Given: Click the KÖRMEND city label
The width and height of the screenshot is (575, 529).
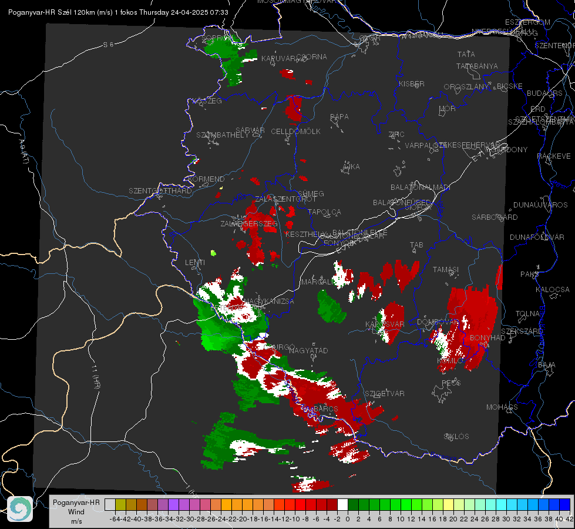Looking at the screenshot, I should point(206,179).
